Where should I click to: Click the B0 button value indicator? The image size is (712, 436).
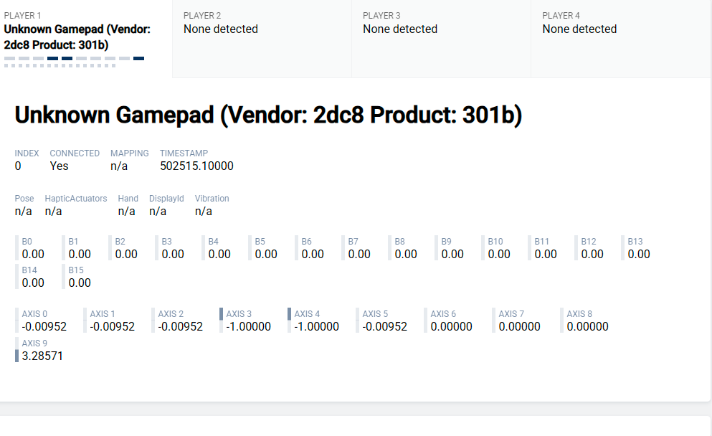[33, 248]
